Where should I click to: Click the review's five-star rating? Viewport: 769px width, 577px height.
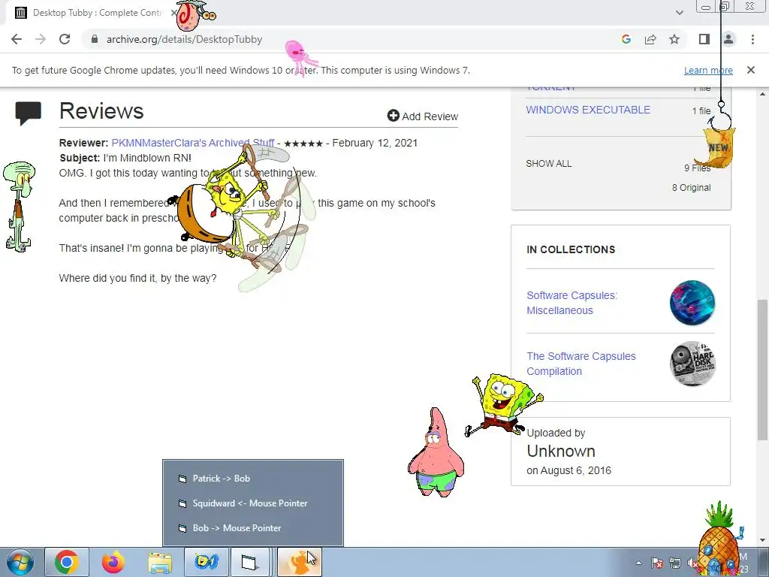point(303,143)
